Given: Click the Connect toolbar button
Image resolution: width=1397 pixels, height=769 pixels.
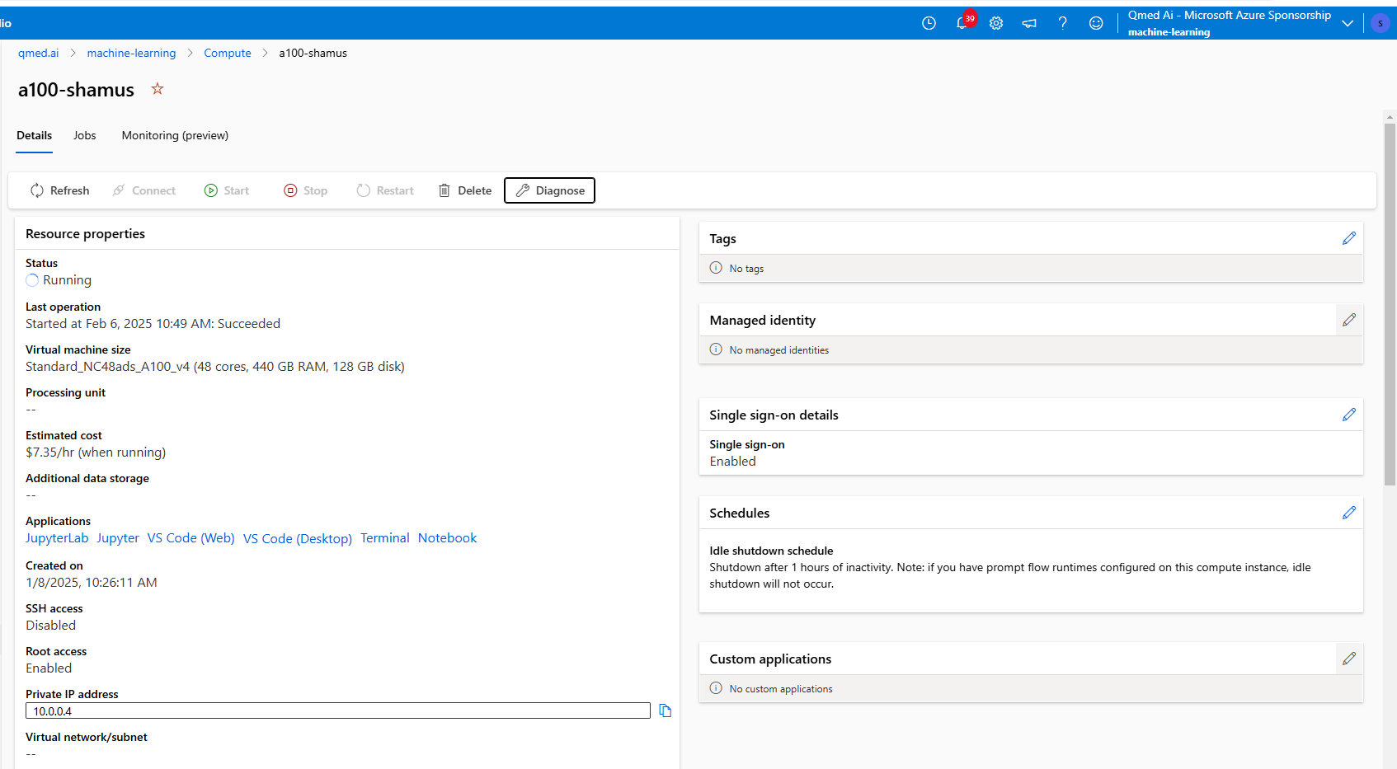Looking at the screenshot, I should click(x=144, y=190).
